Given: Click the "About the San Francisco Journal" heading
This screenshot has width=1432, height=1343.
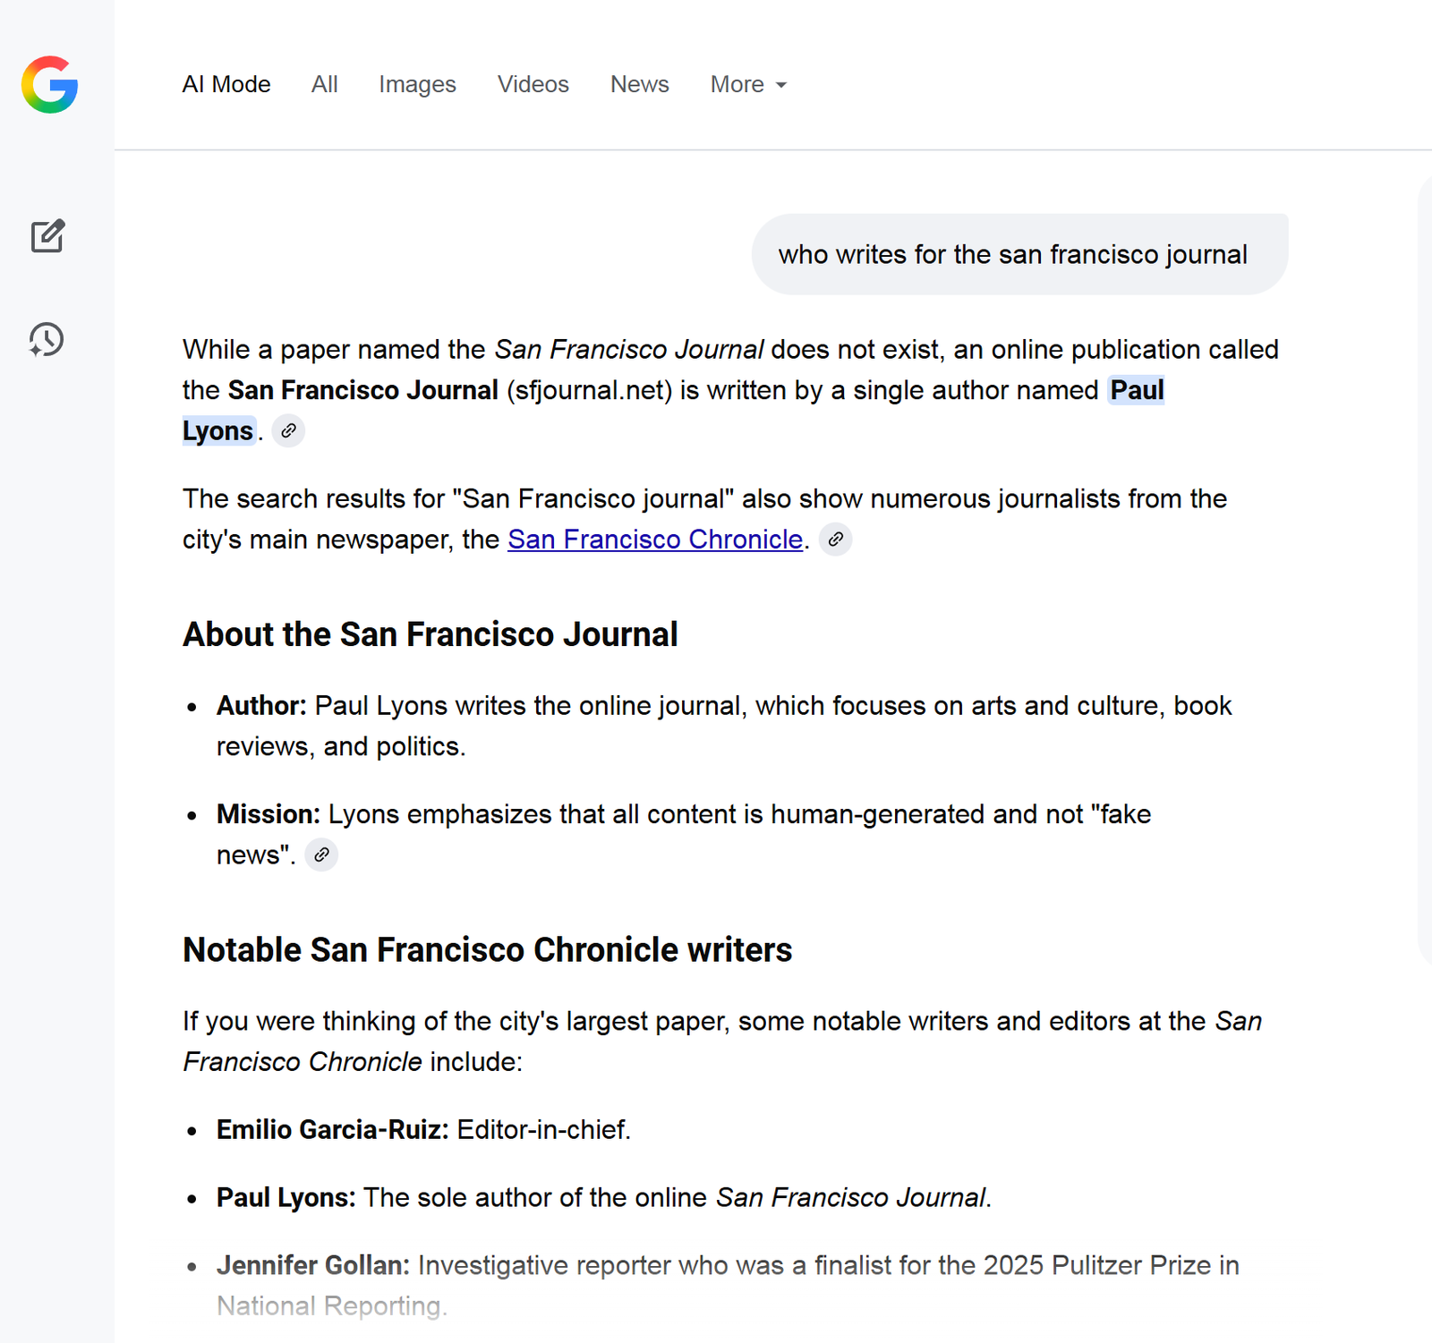Looking at the screenshot, I should pos(430,634).
